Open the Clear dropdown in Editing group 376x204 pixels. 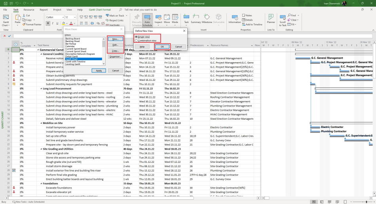click(298, 20)
